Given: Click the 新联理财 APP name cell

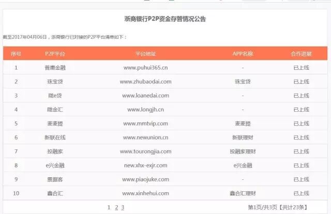Looking at the screenshot, I should point(243,137).
